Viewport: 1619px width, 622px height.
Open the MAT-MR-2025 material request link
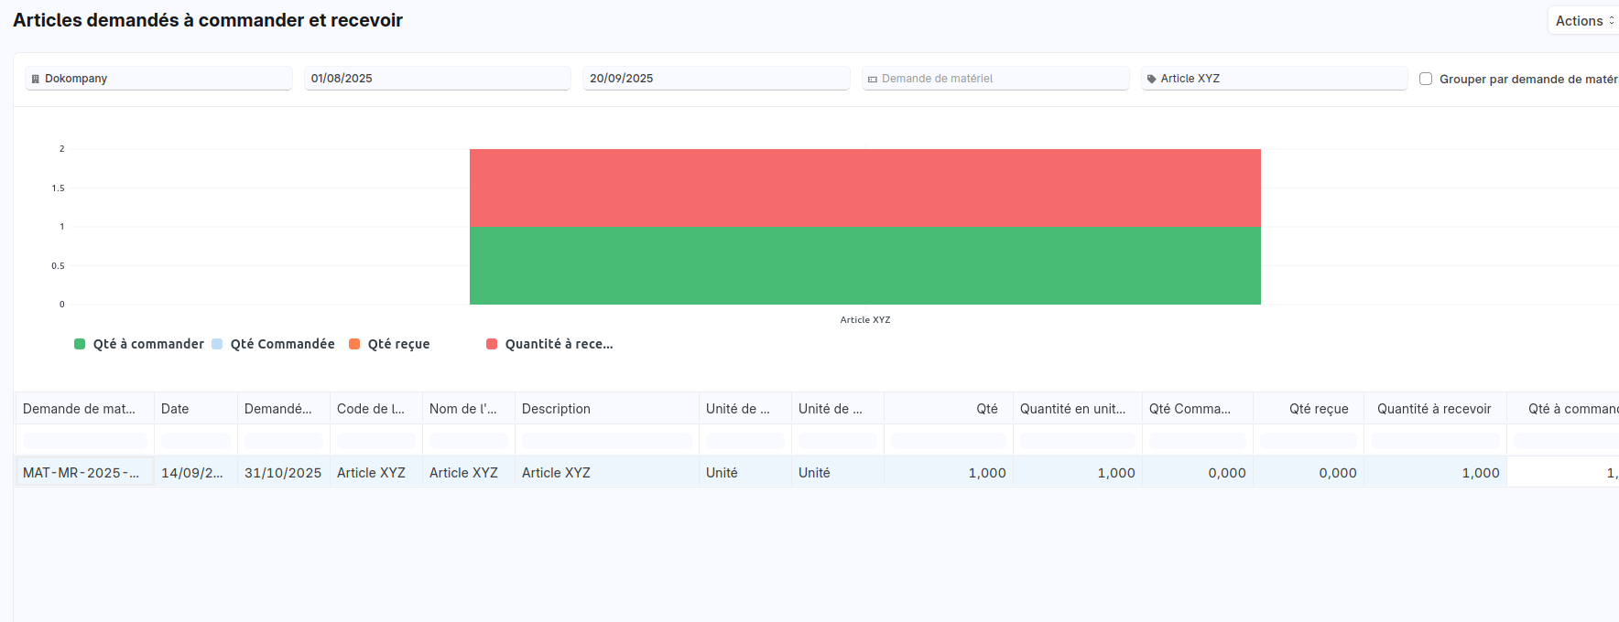pyautogui.click(x=81, y=473)
